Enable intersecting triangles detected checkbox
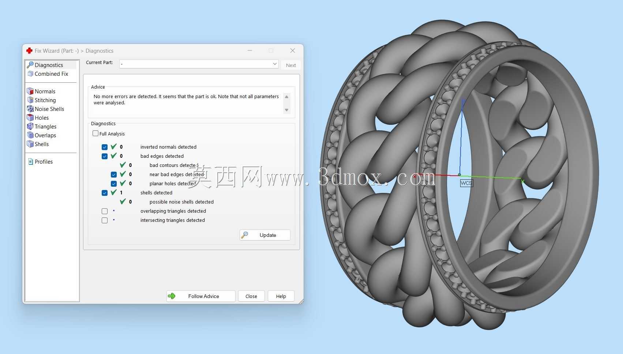 coord(105,220)
